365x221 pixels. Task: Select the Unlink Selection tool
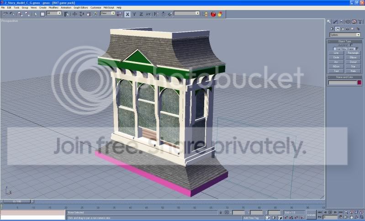27,14
